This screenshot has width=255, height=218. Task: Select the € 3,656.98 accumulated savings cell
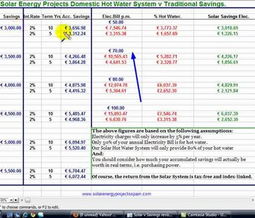[75, 28]
